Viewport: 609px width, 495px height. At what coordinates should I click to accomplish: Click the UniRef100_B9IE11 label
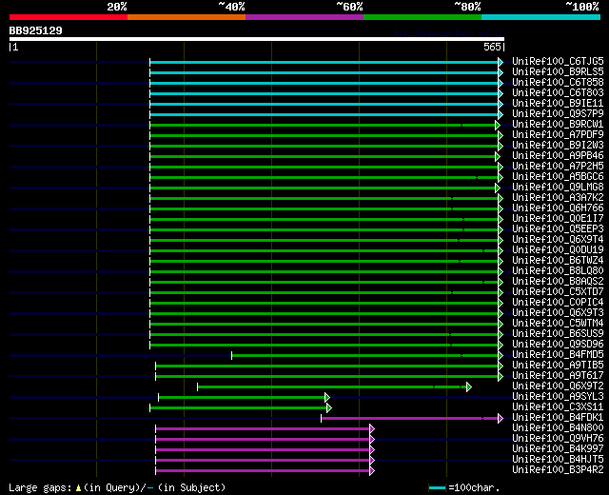[558, 104]
